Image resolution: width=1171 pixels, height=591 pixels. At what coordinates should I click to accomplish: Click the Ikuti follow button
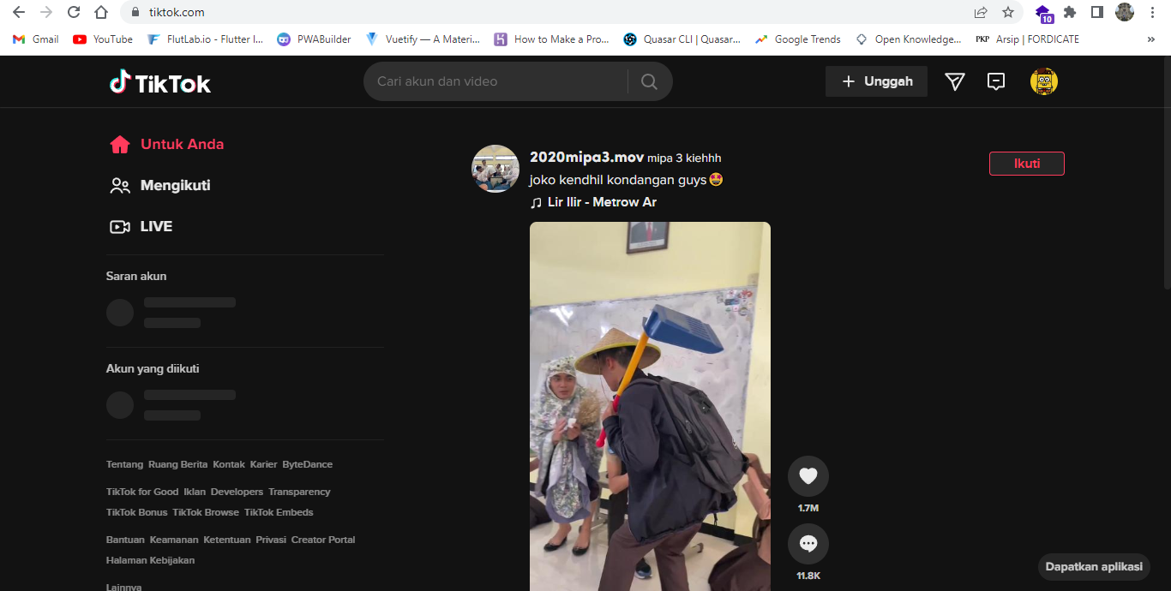tap(1026, 163)
